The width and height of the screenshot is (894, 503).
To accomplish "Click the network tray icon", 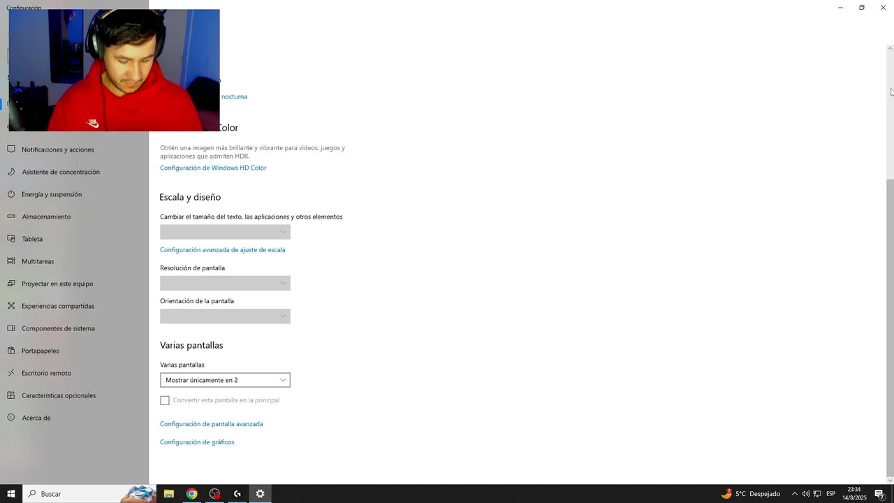I will pyautogui.click(x=817, y=494).
